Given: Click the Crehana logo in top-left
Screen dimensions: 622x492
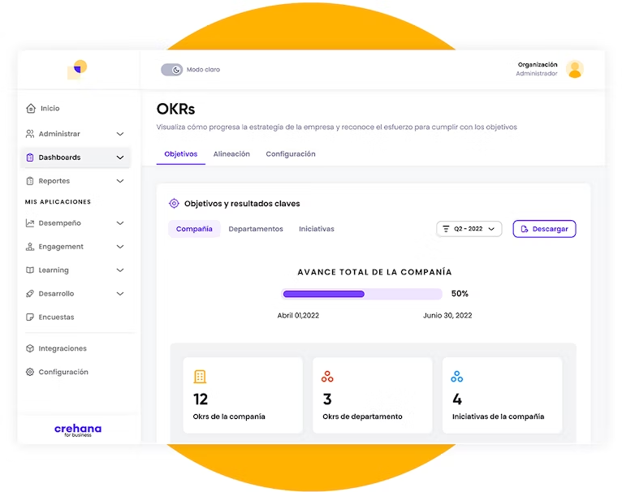Looking at the screenshot, I should coord(77,70).
